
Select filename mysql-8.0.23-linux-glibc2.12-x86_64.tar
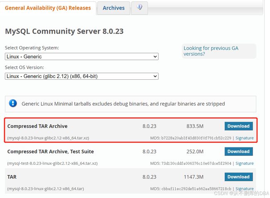point(46,189)
